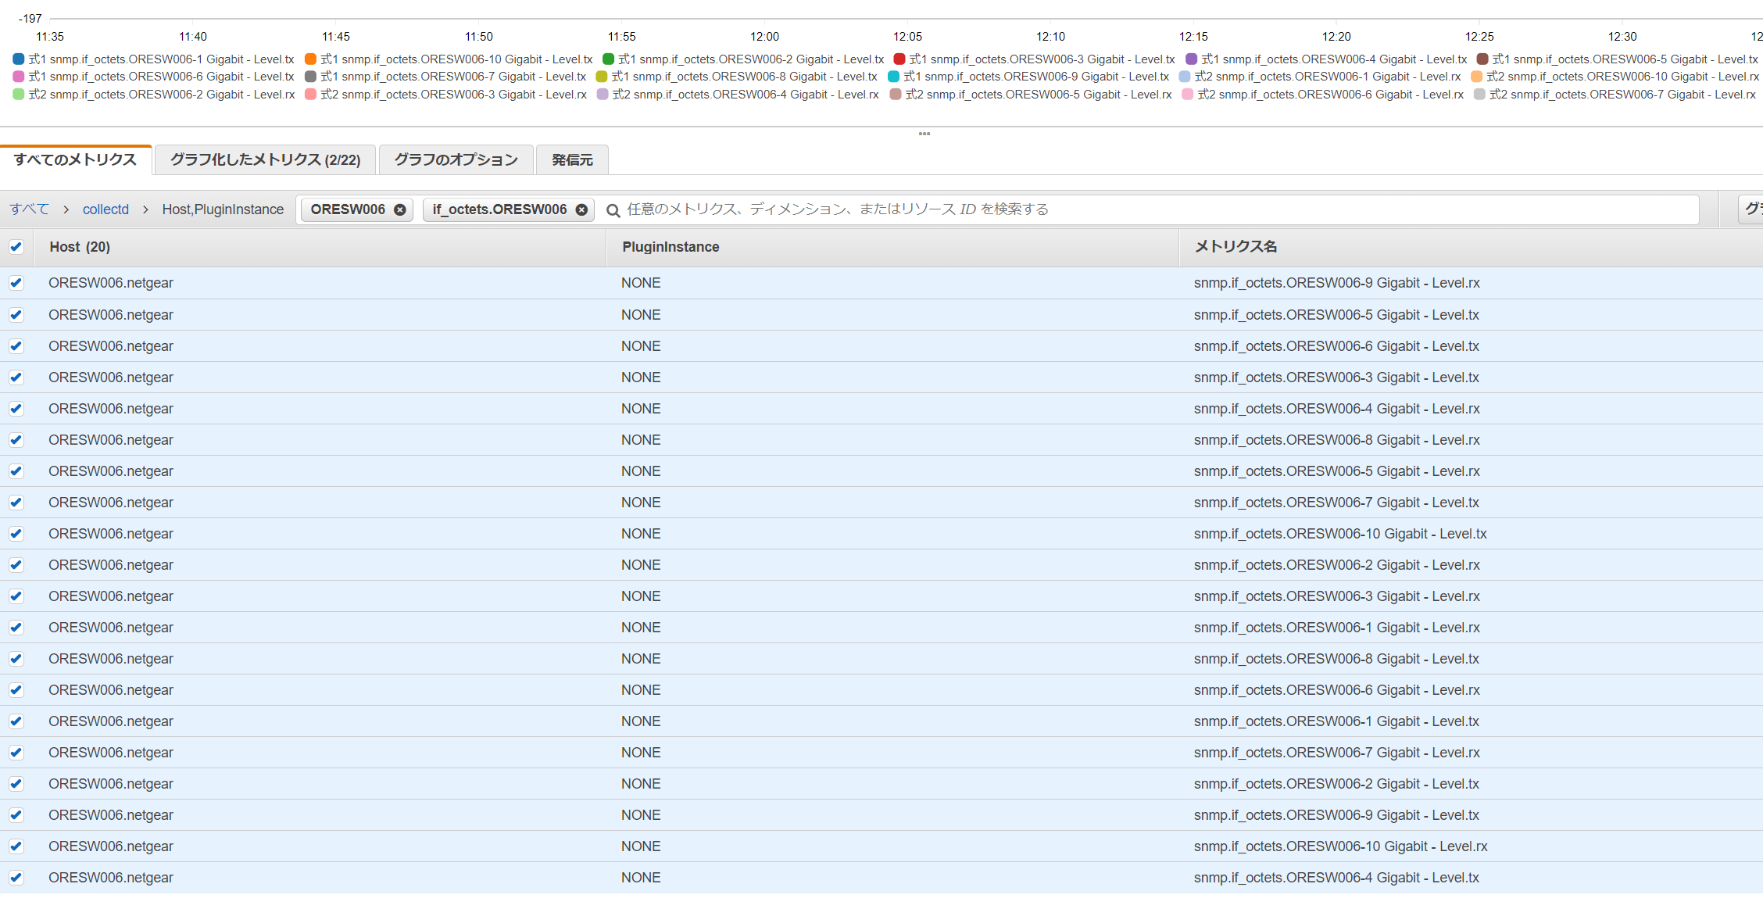Uncheck the ORESW006-9 Gigabit Level.rx row
Image resolution: width=1763 pixels, height=916 pixels.
pyautogui.click(x=16, y=283)
